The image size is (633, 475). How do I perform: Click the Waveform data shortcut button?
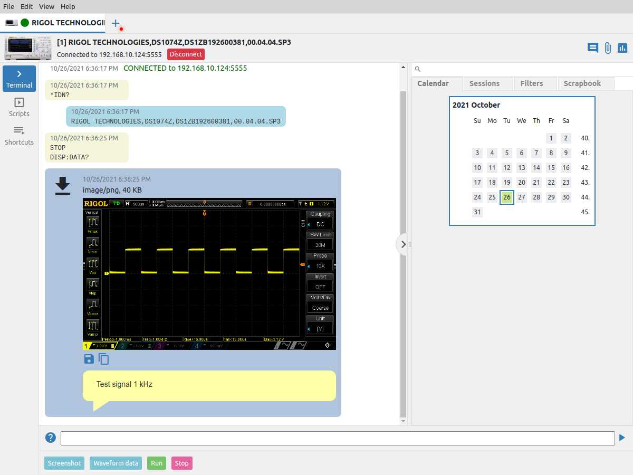pos(116,463)
